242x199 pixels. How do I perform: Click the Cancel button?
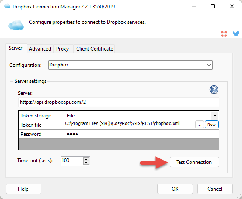[215, 189]
